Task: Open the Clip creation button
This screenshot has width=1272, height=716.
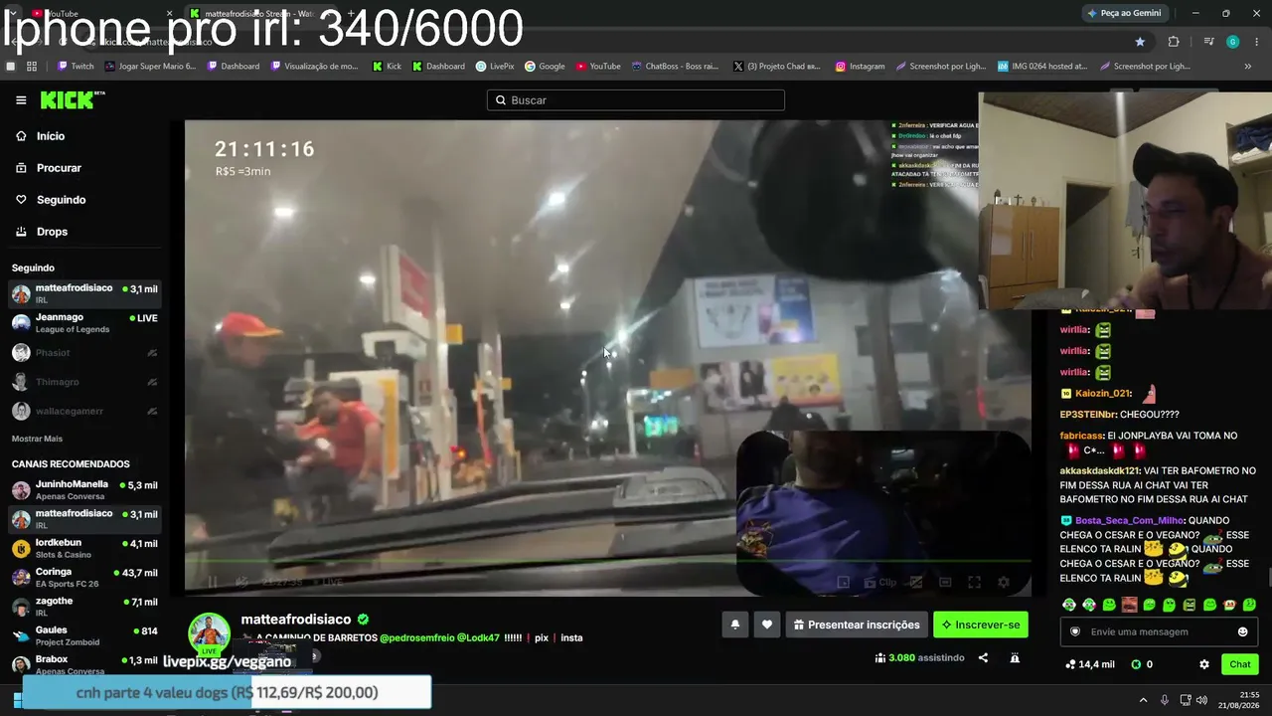Action: pos(880,583)
